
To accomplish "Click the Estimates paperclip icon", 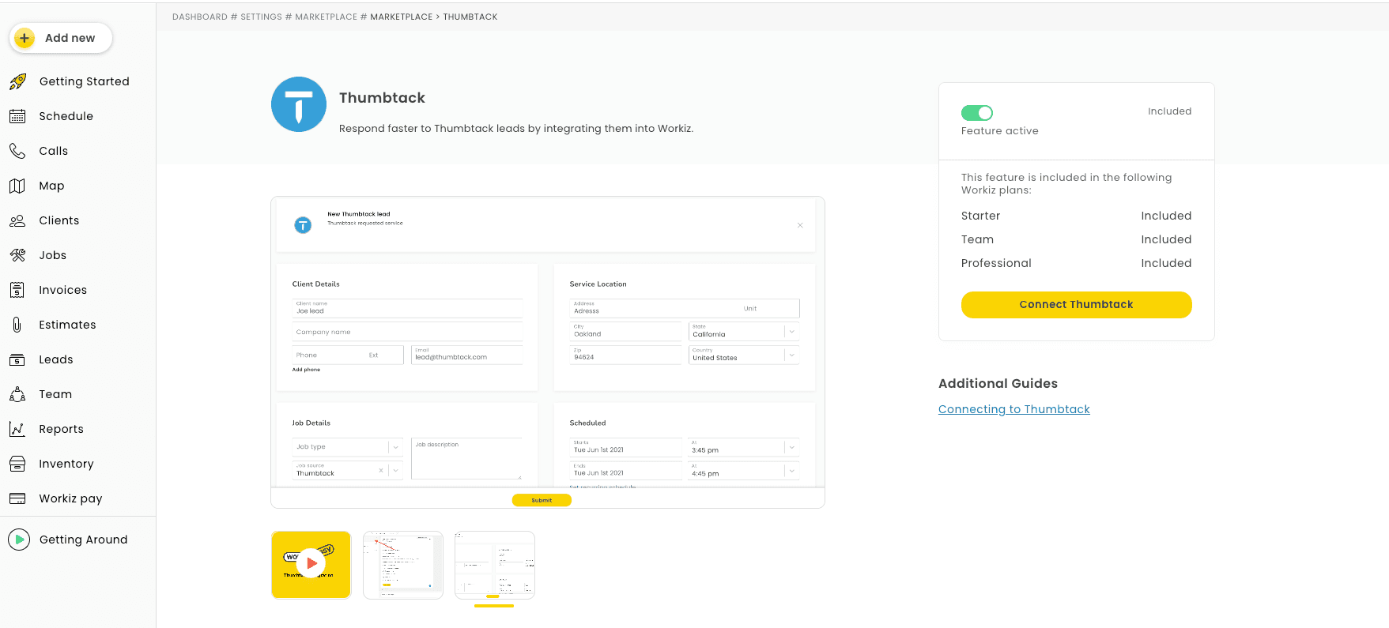I will 17,325.
